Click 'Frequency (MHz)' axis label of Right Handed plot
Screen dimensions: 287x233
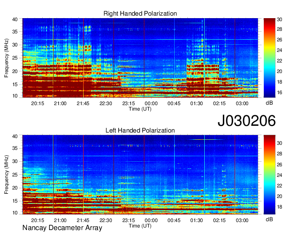coord(6,58)
